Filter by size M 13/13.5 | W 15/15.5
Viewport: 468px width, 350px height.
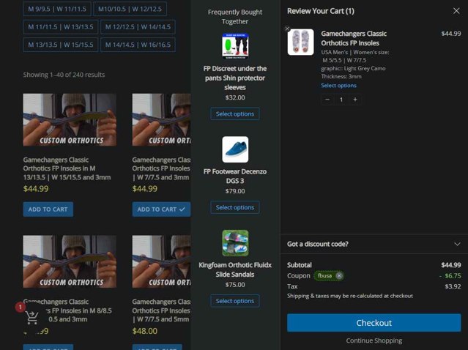[61, 45]
